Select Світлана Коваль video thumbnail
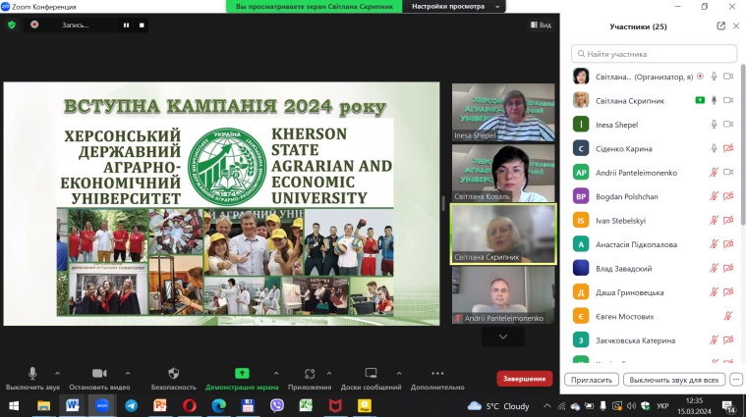This screenshot has width=746, height=417. click(503, 174)
